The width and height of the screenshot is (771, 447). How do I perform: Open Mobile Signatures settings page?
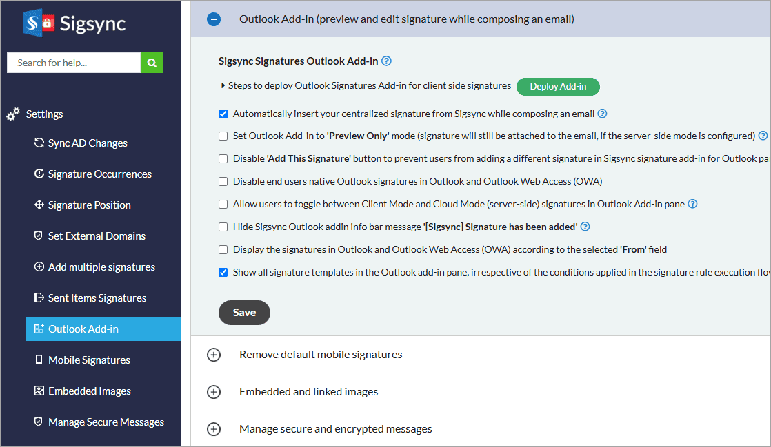tap(89, 360)
